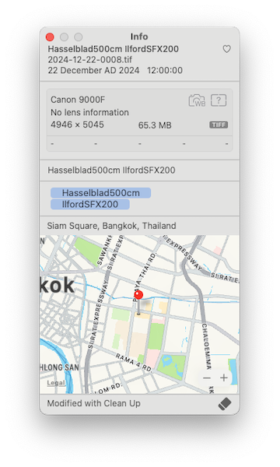
Task: Select the IlfordSFX200 keyword tag
Action: coord(90,204)
